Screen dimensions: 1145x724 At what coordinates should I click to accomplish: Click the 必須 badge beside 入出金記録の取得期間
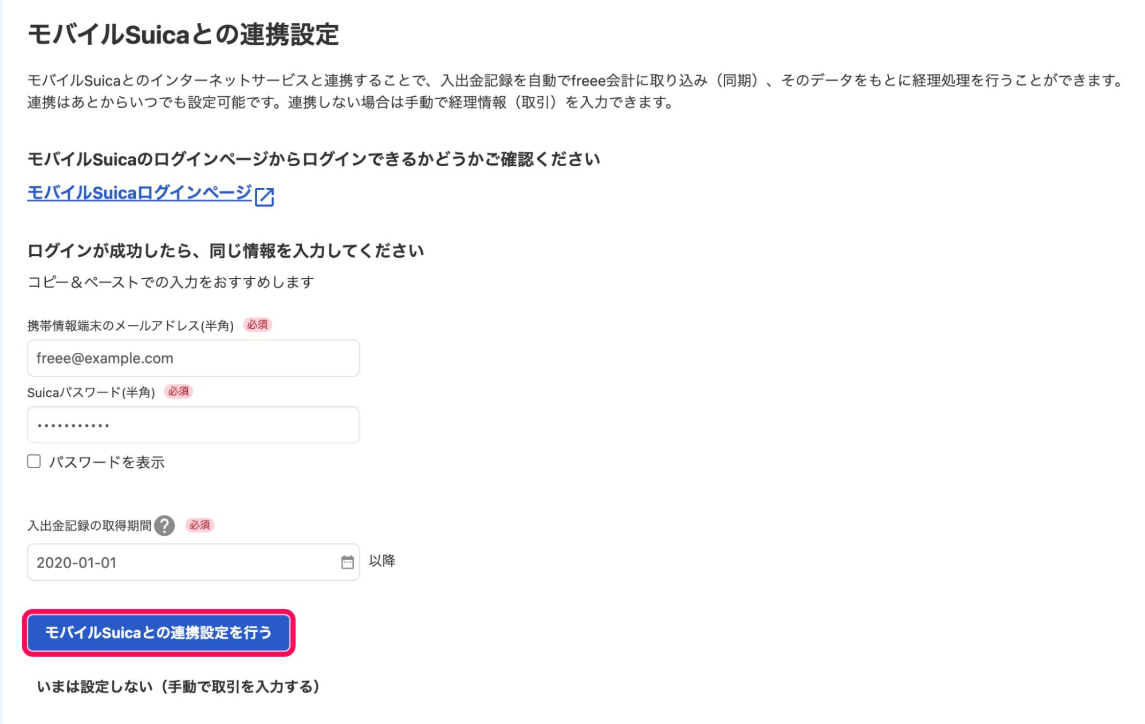[199, 525]
